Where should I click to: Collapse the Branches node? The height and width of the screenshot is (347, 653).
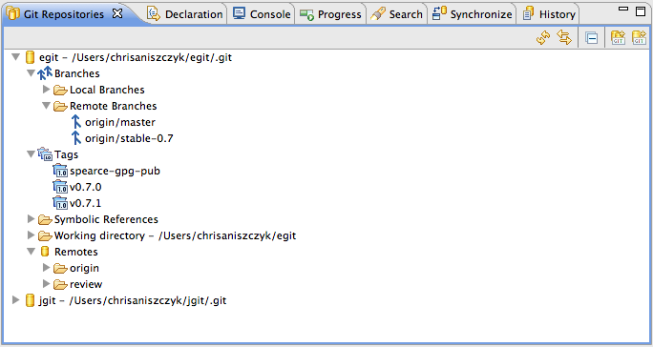(31, 73)
